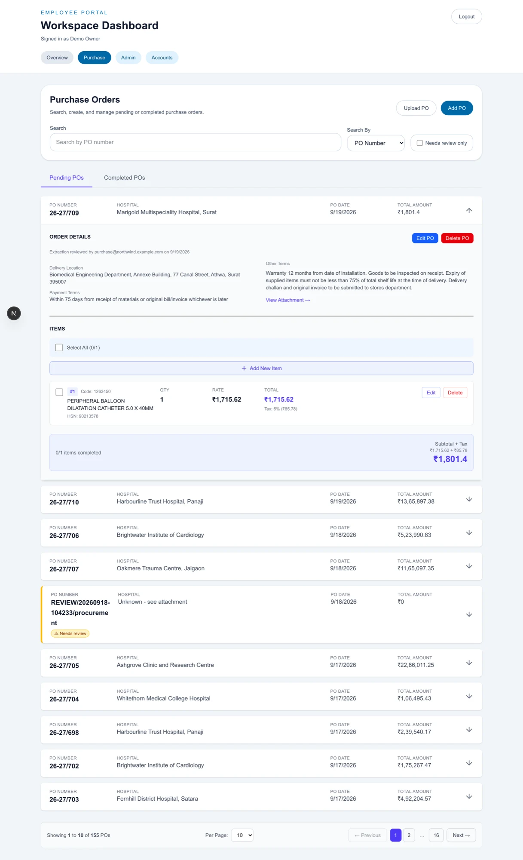The width and height of the screenshot is (523, 860).
Task: Focus the Search by PO number field
Action: click(196, 142)
